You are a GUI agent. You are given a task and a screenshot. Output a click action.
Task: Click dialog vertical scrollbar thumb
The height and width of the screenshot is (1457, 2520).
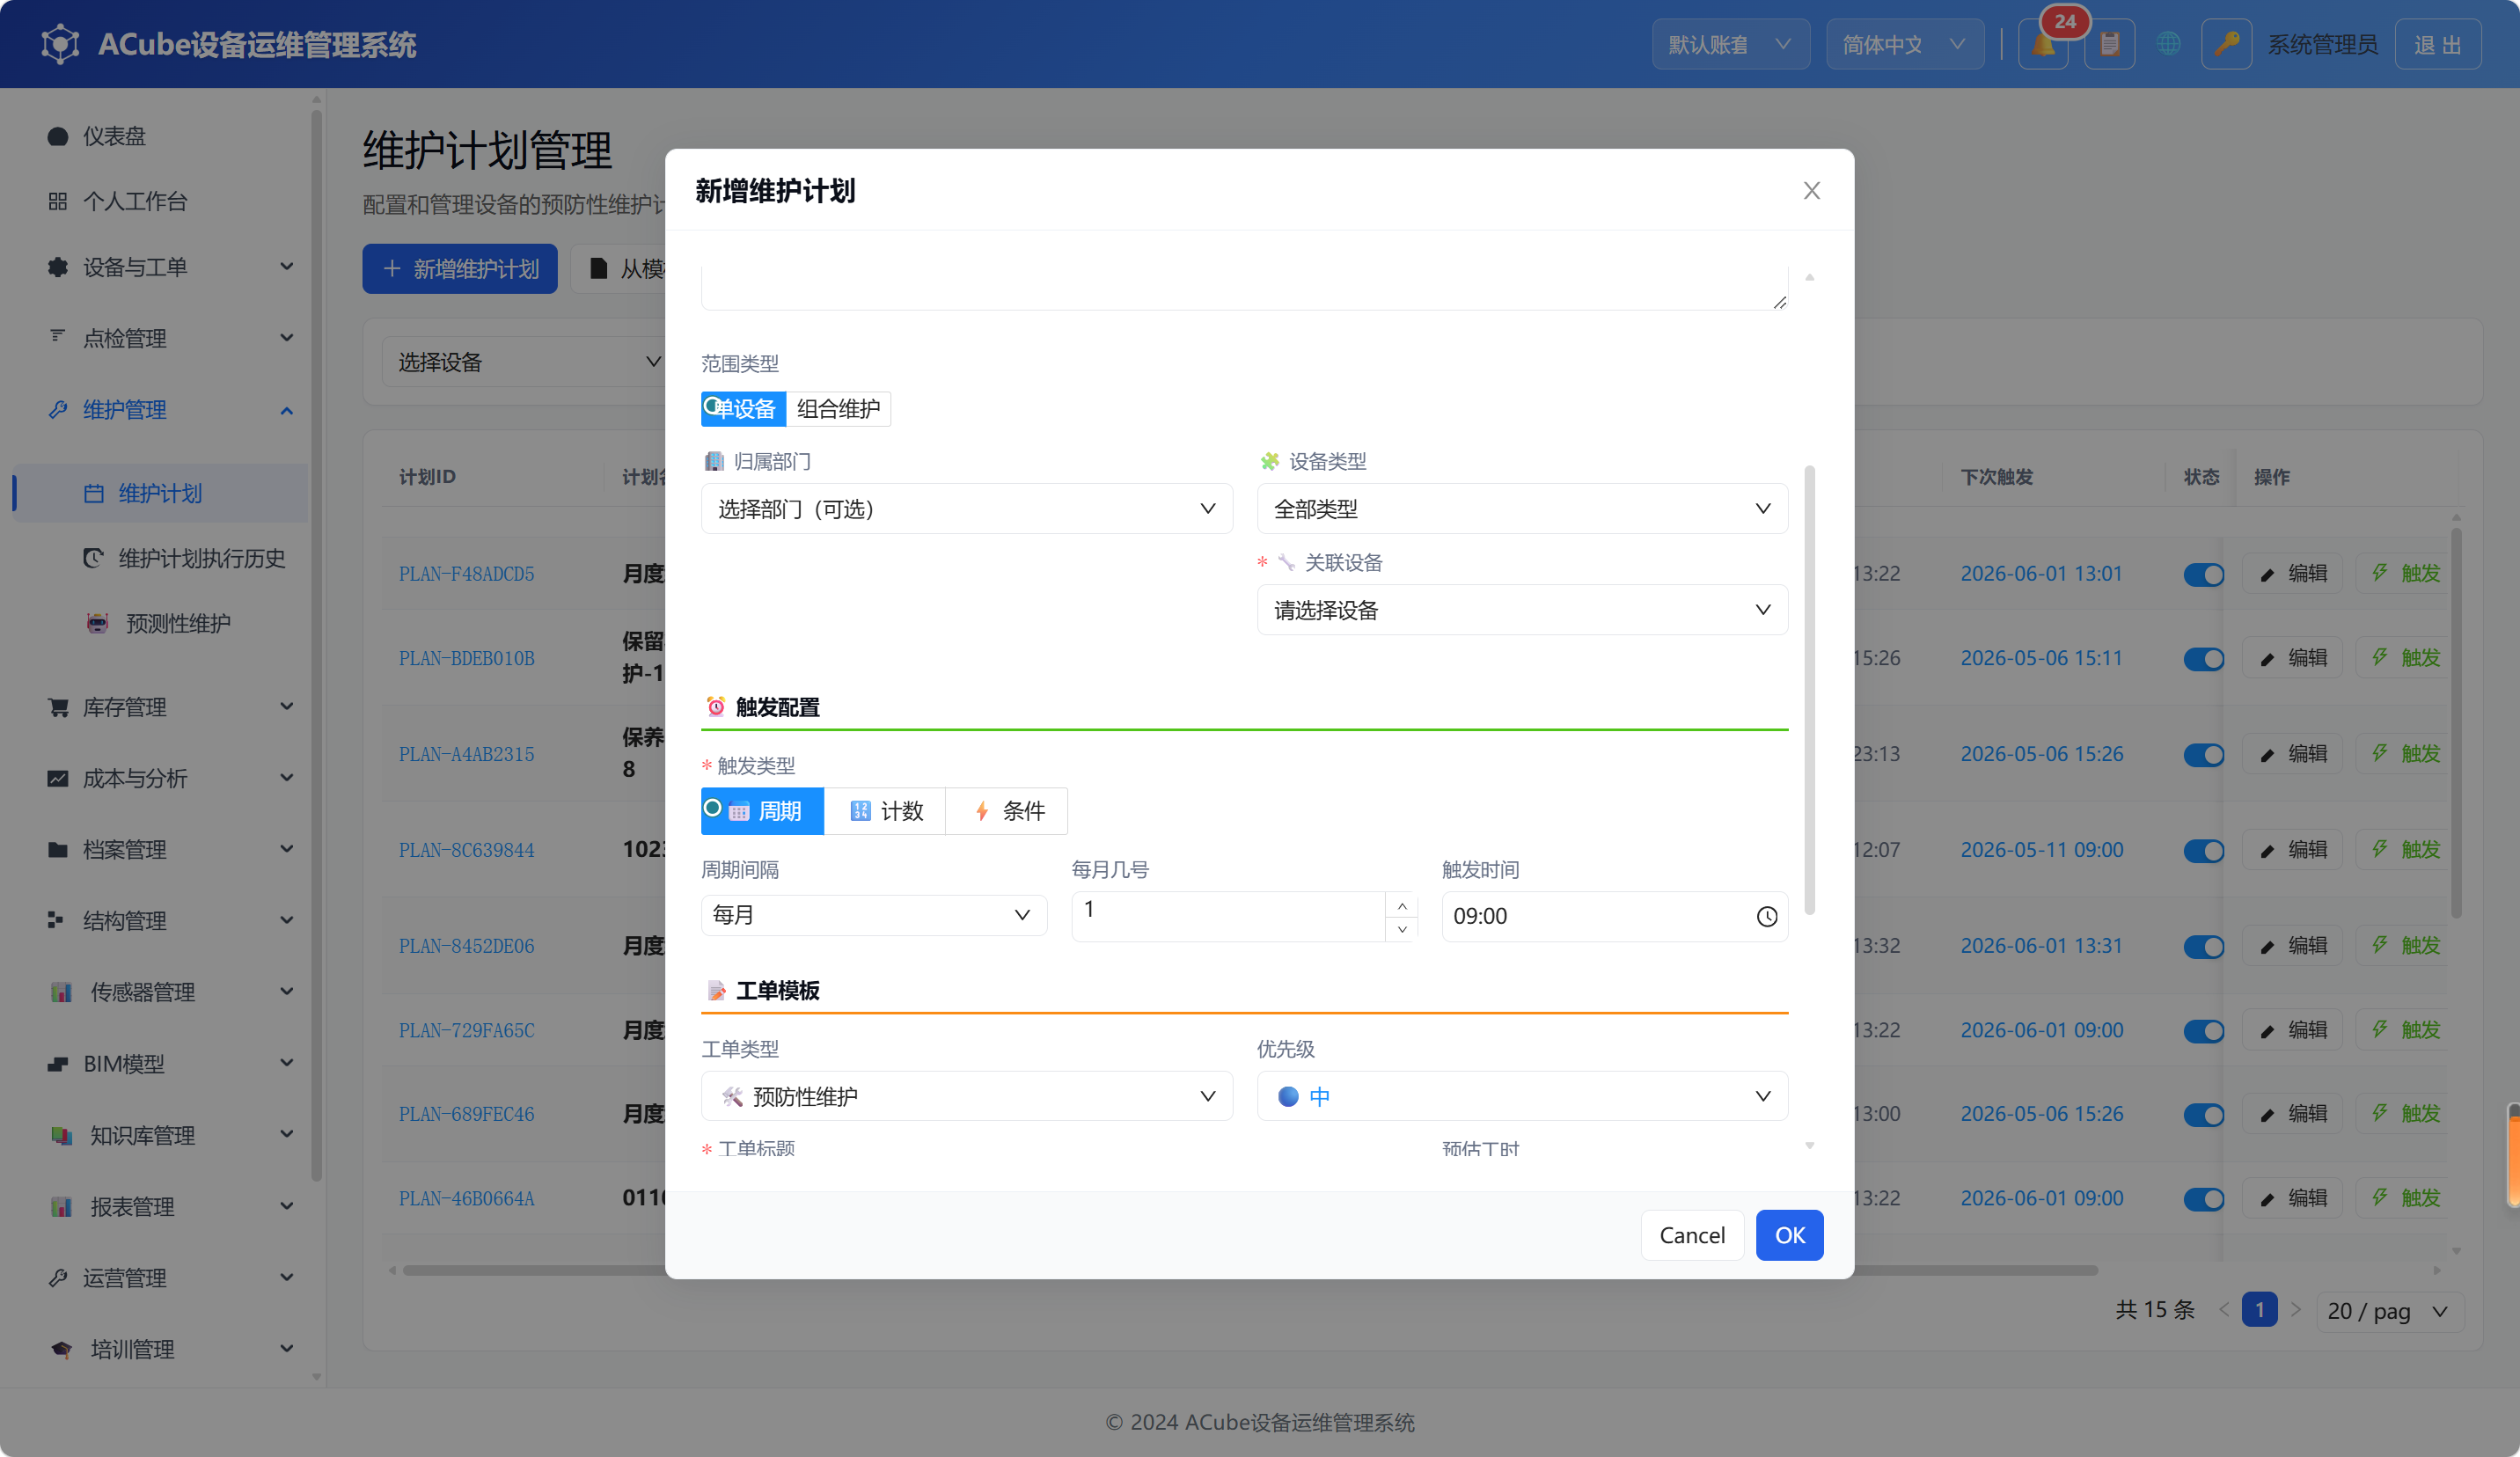[x=1809, y=690]
